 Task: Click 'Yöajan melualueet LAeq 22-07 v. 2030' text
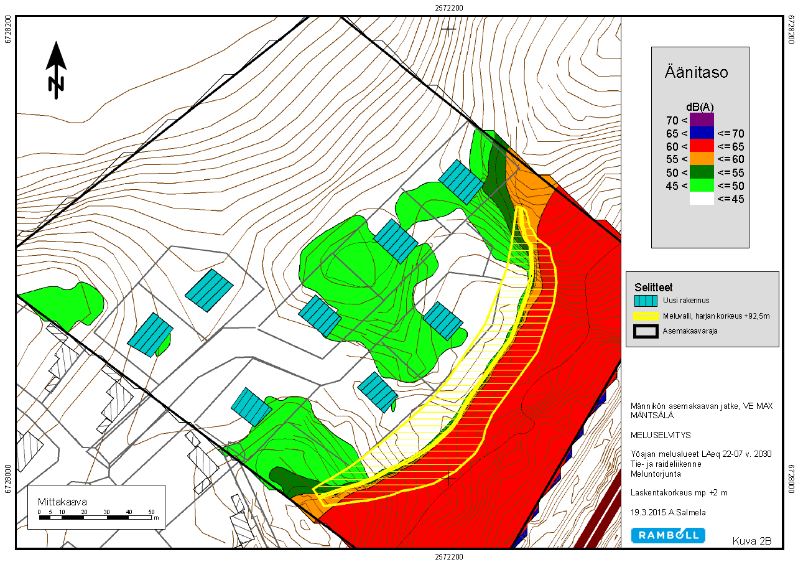point(701,454)
